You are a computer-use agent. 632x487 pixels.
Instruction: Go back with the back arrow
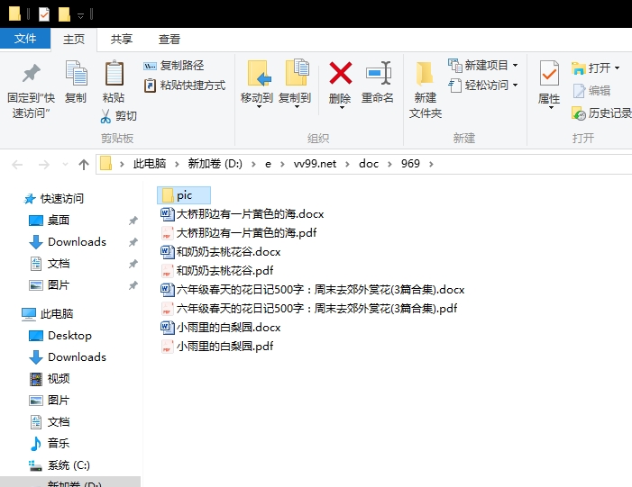coord(17,164)
